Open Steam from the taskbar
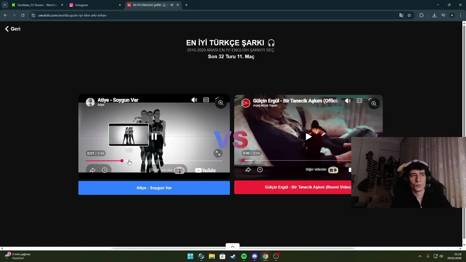The width and height of the screenshot is (466, 262). click(x=233, y=256)
